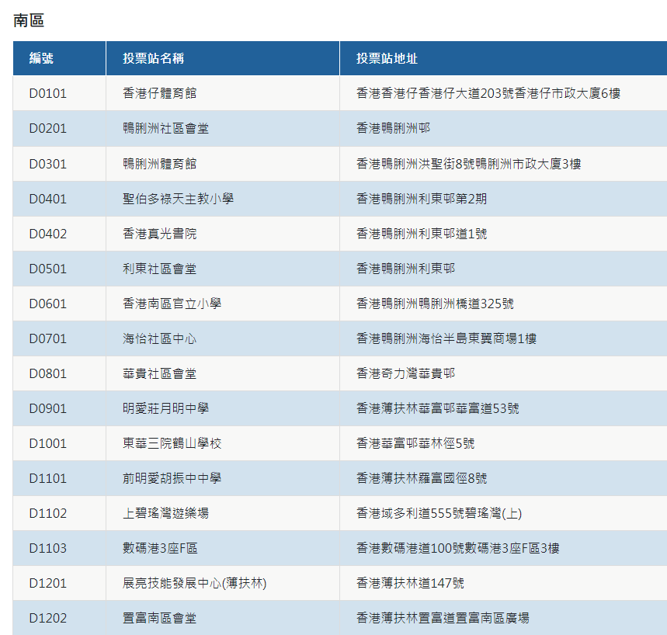Viewport: 667px width, 635px height.
Task: Click 鴨脷洲社區會堂 station name
Action: click(x=165, y=129)
